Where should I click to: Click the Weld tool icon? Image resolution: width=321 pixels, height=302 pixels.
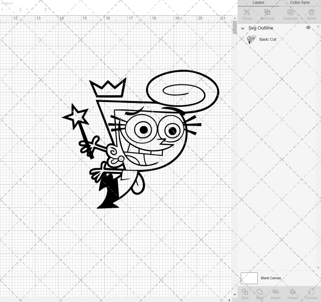pyautogui.click(x=260, y=292)
